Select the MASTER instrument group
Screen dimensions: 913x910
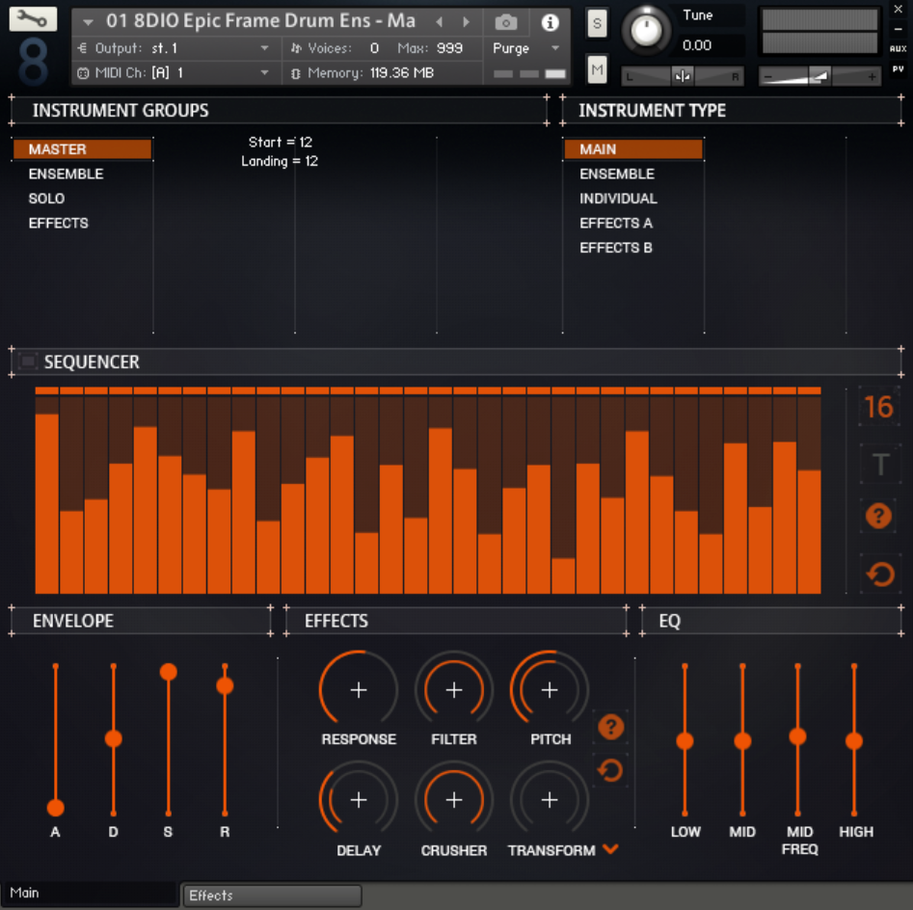coord(82,149)
